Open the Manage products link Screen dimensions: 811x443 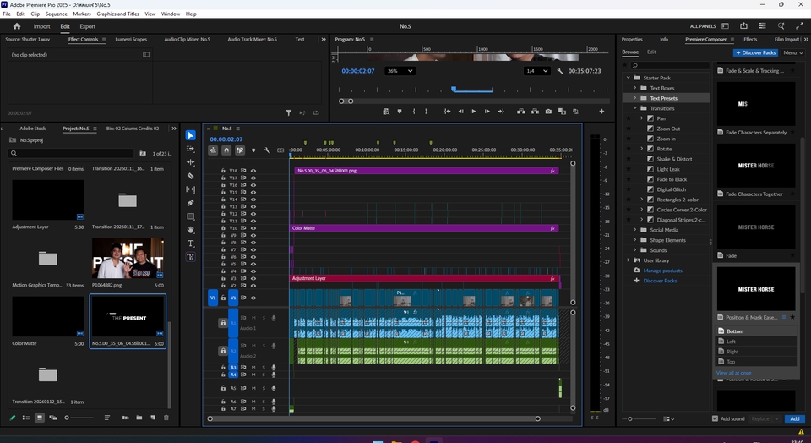click(x=662, y=271)
